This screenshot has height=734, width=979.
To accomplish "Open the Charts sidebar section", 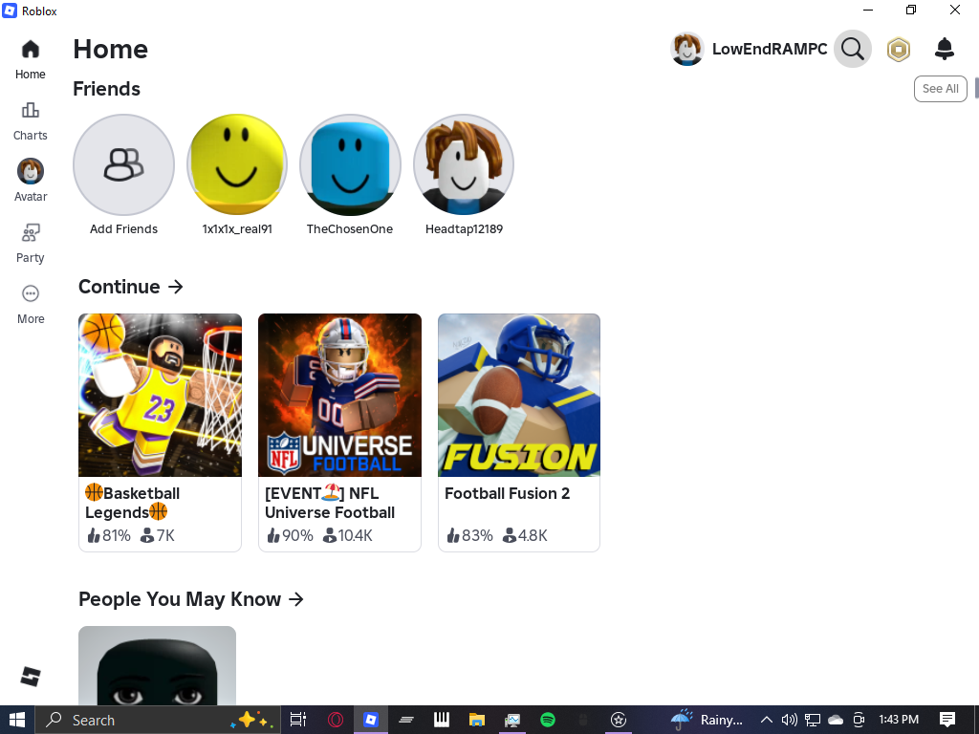I will click(x=30, y=121).
